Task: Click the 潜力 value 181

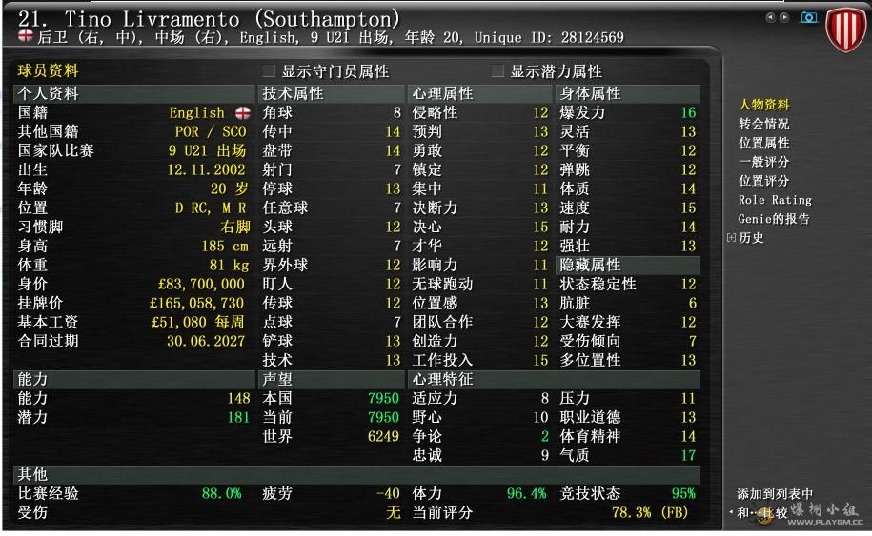Action: [x=238, y=417]
